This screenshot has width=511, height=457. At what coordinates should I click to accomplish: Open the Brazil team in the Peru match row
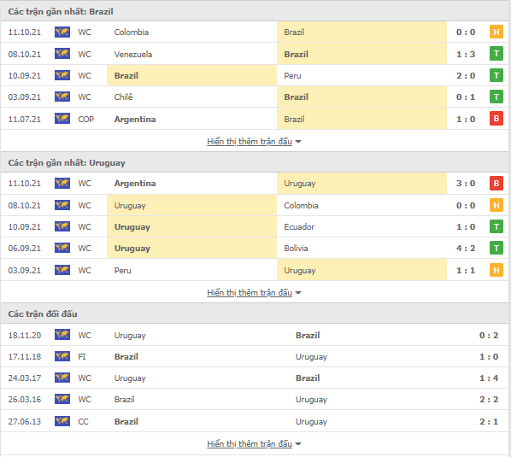[x=126, y=75]
